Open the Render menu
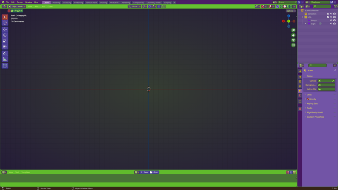Screen dimensions: 338x190 click(x=20, y=2)
